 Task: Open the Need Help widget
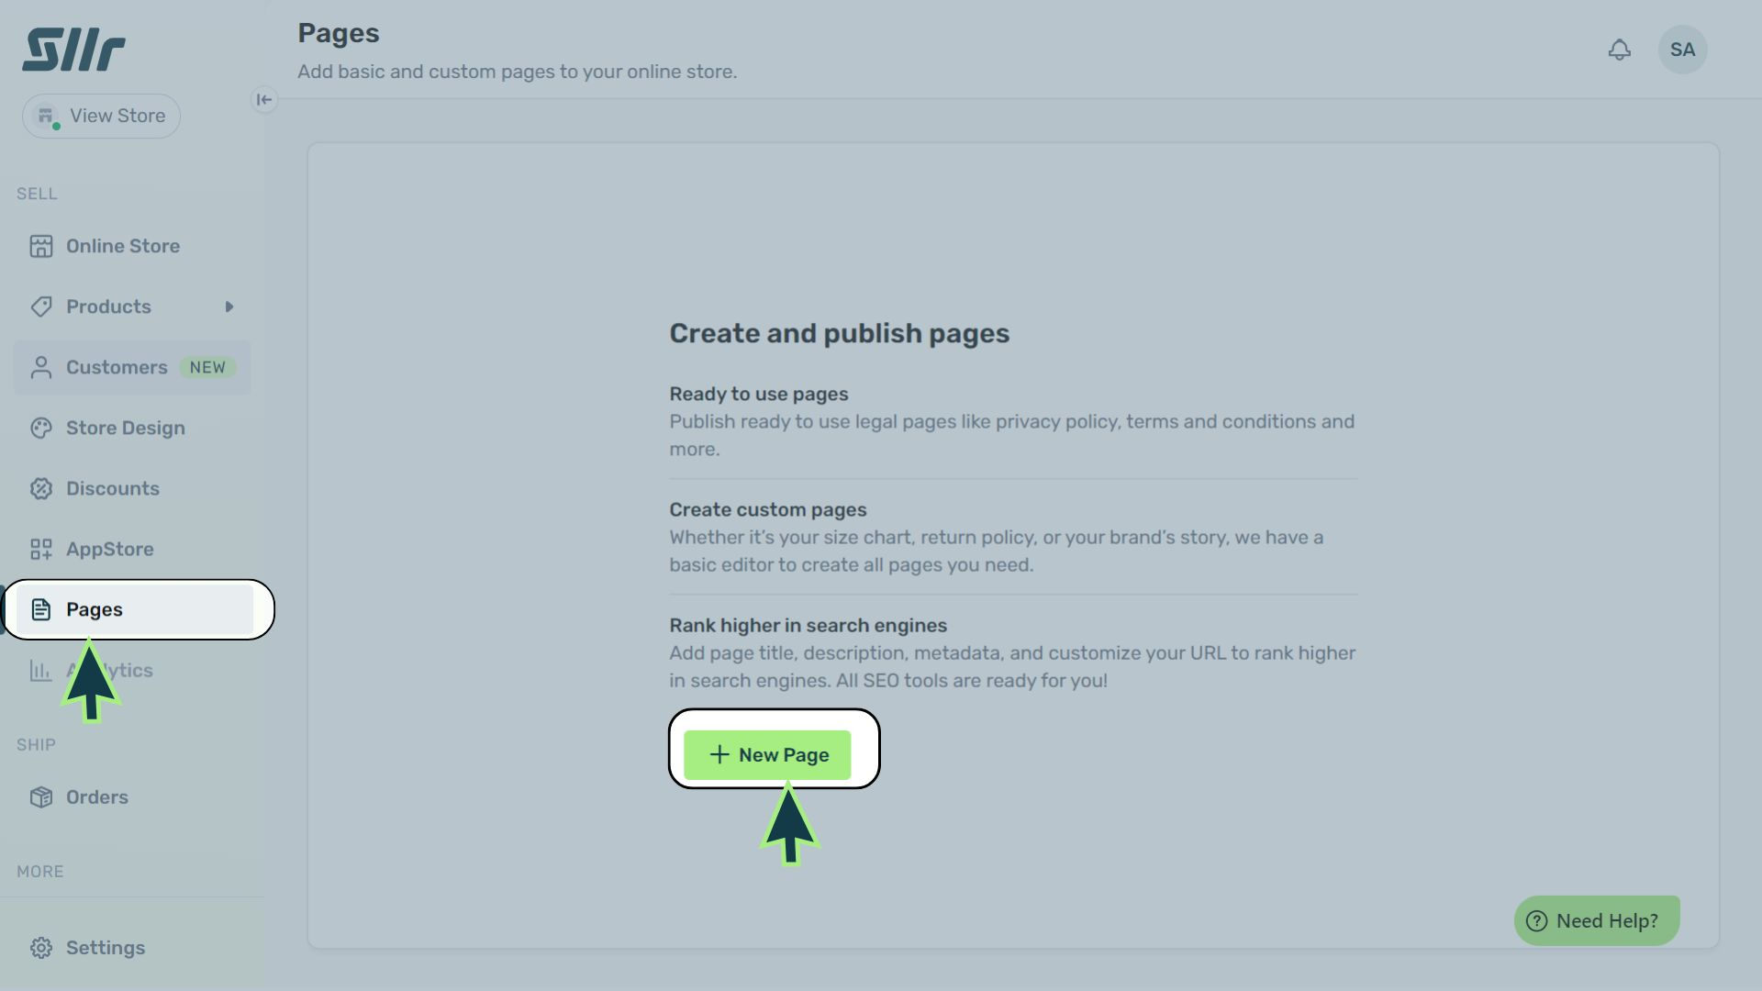click(1596, 920)
